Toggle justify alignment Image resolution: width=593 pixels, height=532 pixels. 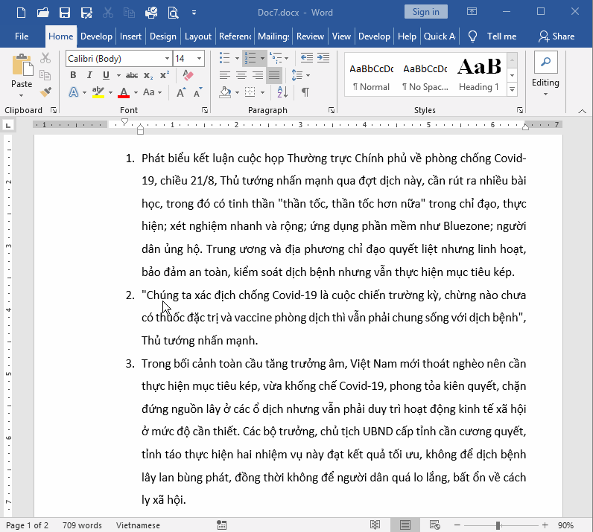click(x=274, y=75)
